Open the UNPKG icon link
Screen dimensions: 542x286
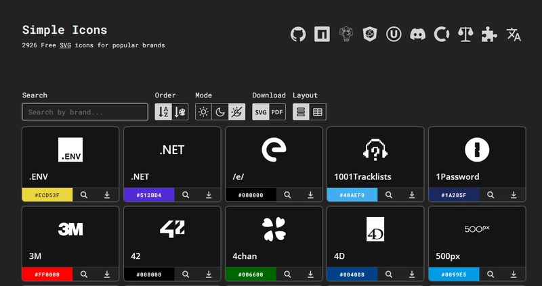click(394, 34)
